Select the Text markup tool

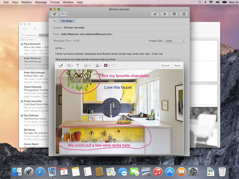coord(78,66)
